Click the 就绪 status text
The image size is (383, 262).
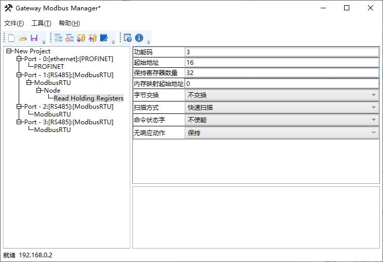click(x=9, y=255)
